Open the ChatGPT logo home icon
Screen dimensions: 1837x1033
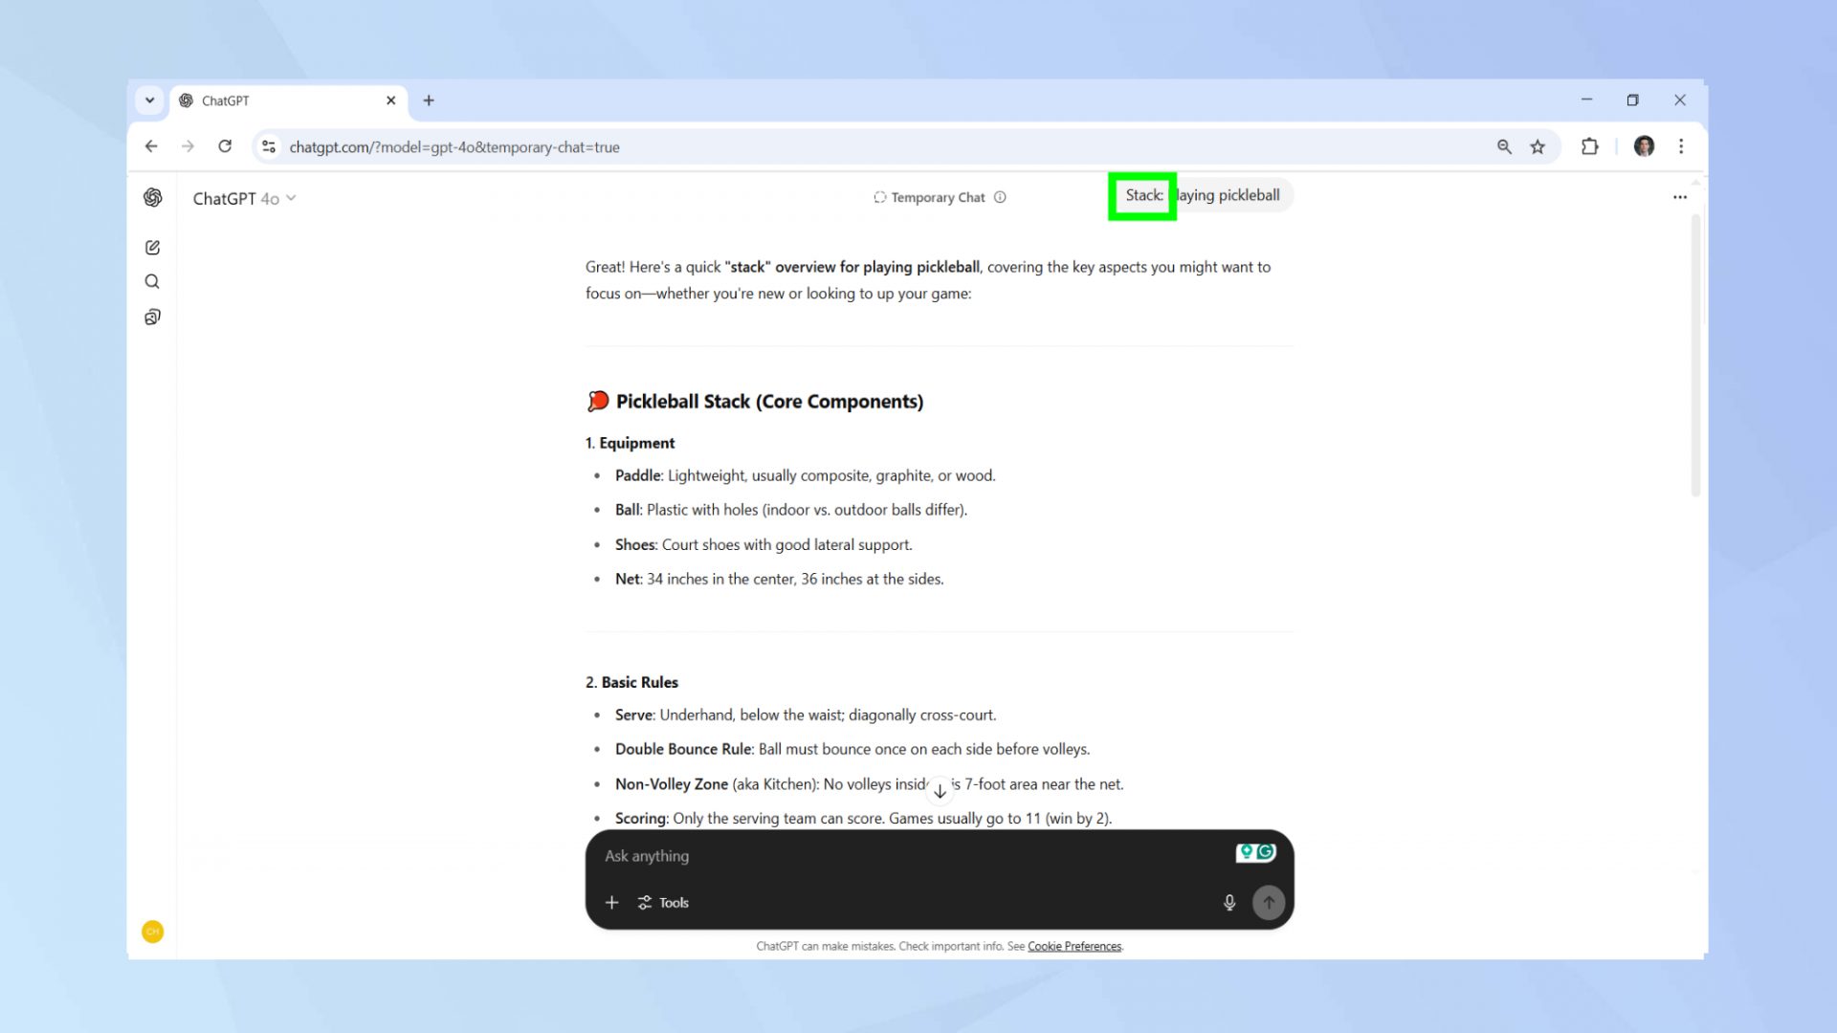(152, 197)
